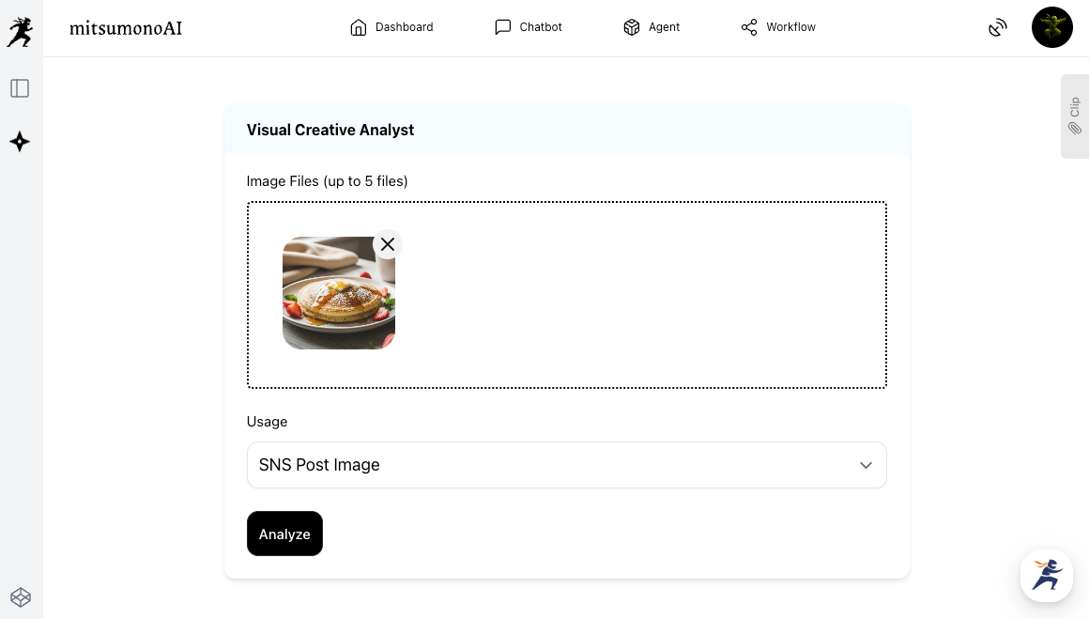The width and height of the screenshot is (1089, 619).
Task: Click the sparkle icon in the sidebar
Action: (20, 142)
